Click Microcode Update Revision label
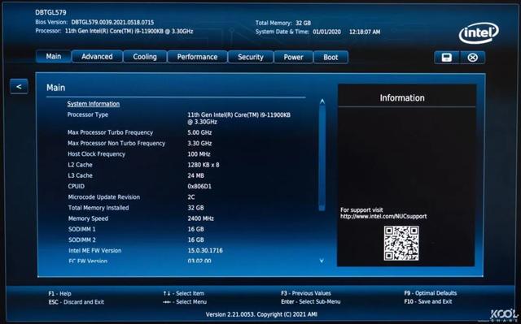 point(104,197)
